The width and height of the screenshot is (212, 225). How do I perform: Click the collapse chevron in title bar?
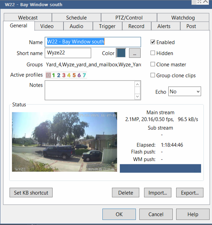pos(206,2)
